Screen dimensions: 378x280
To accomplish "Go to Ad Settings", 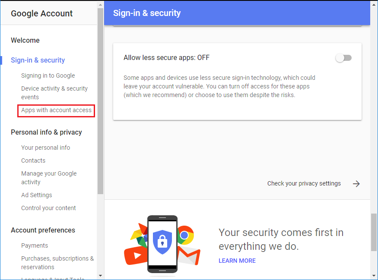I will 37,195.
